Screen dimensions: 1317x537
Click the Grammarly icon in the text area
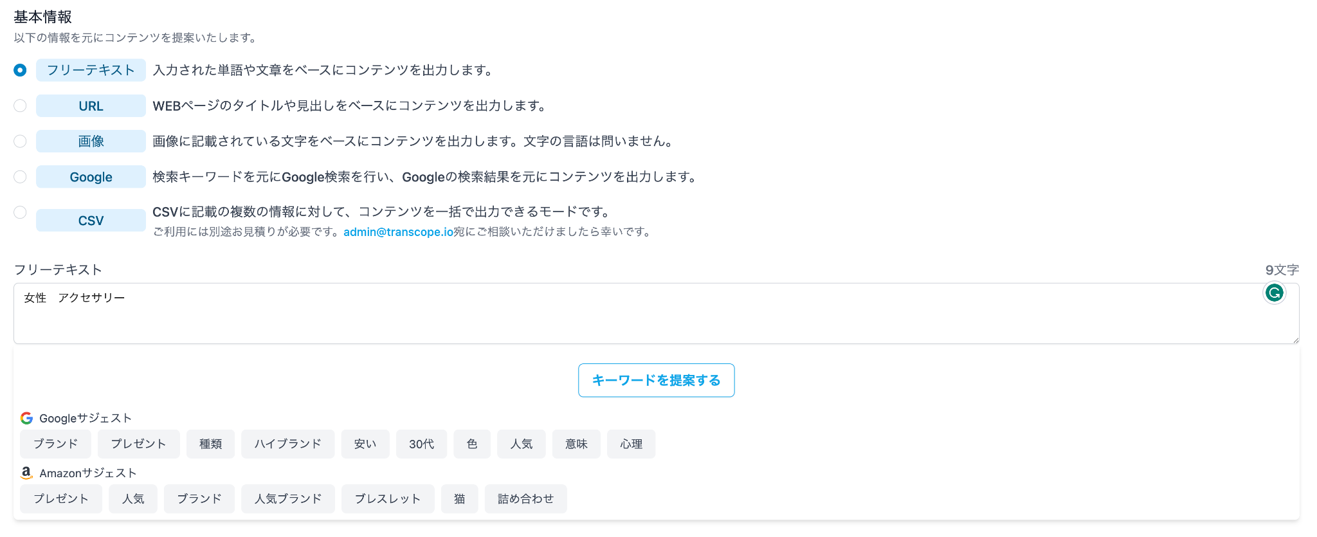tap(1274, 293)
